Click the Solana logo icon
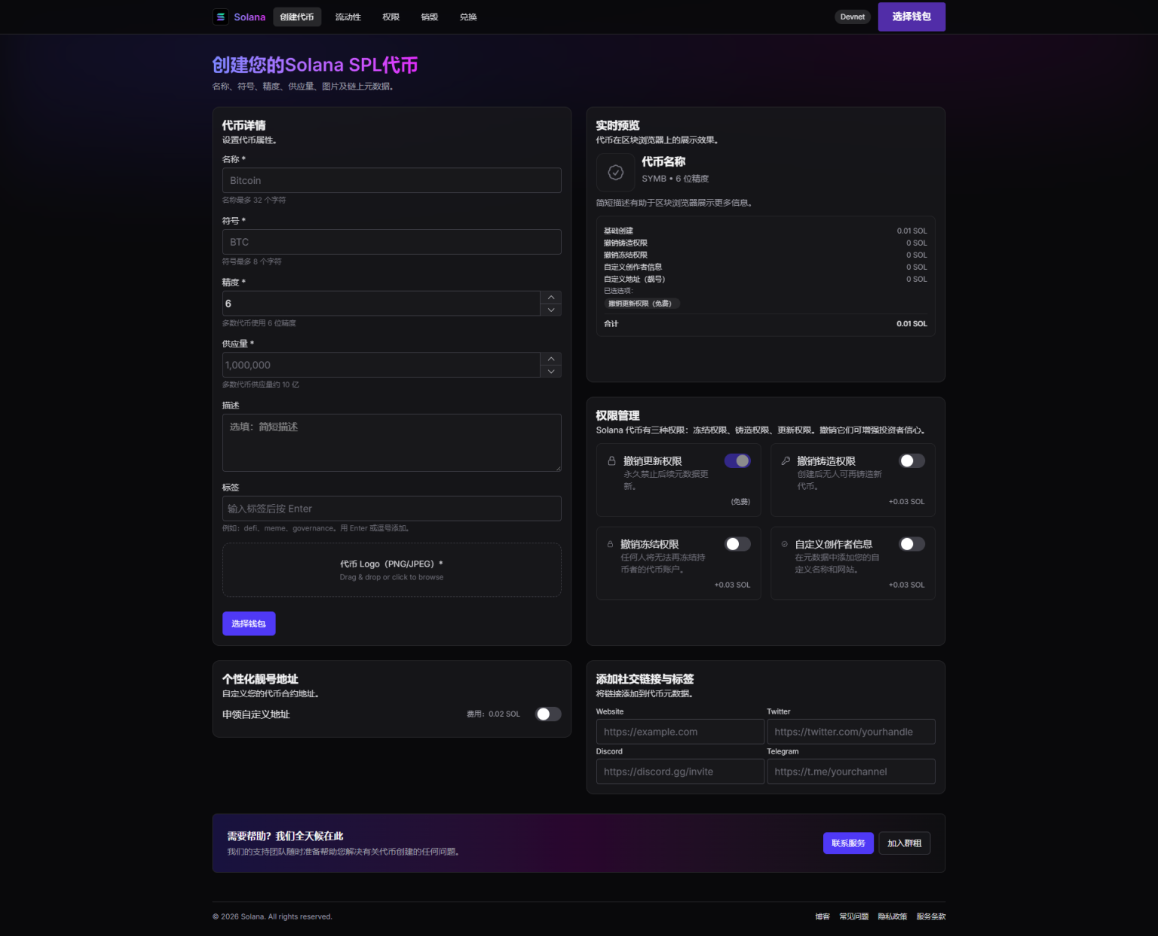The image size is (1158, 936). [221, 17]
